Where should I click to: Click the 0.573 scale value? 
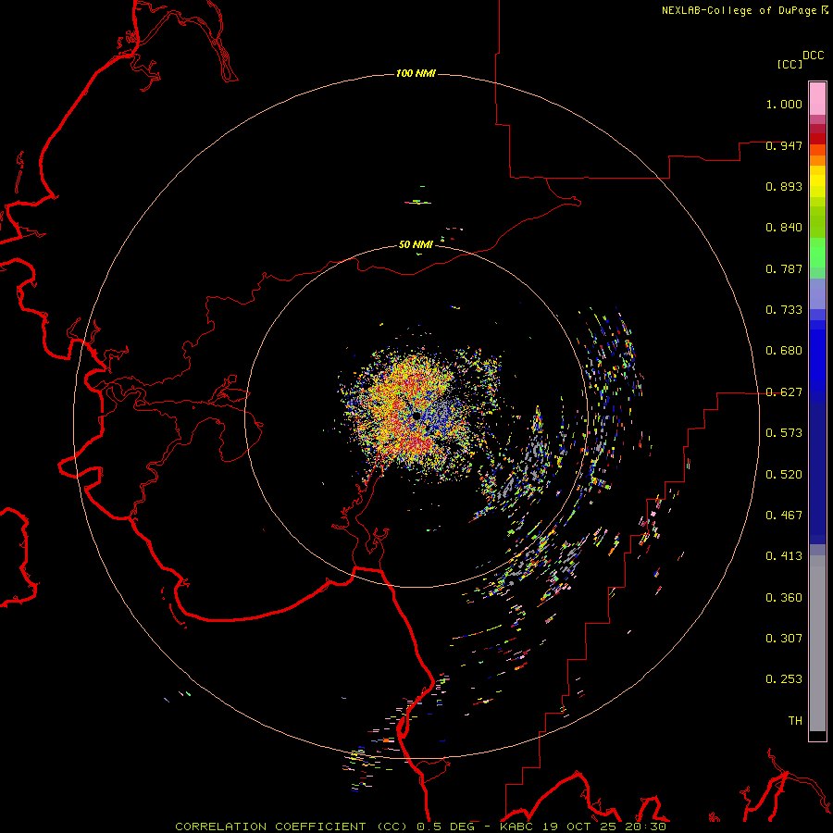[x=784, y=433]
